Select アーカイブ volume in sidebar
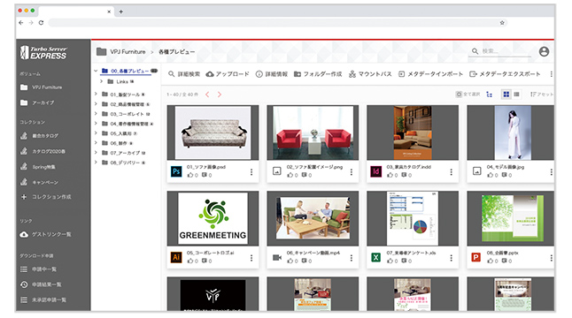The width and height of the screenshot is (572, 318). click(x=37, y=103)
